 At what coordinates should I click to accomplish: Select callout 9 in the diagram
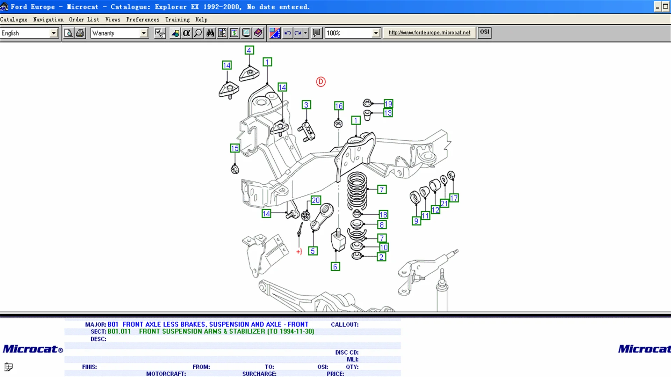tap(416, 221)
